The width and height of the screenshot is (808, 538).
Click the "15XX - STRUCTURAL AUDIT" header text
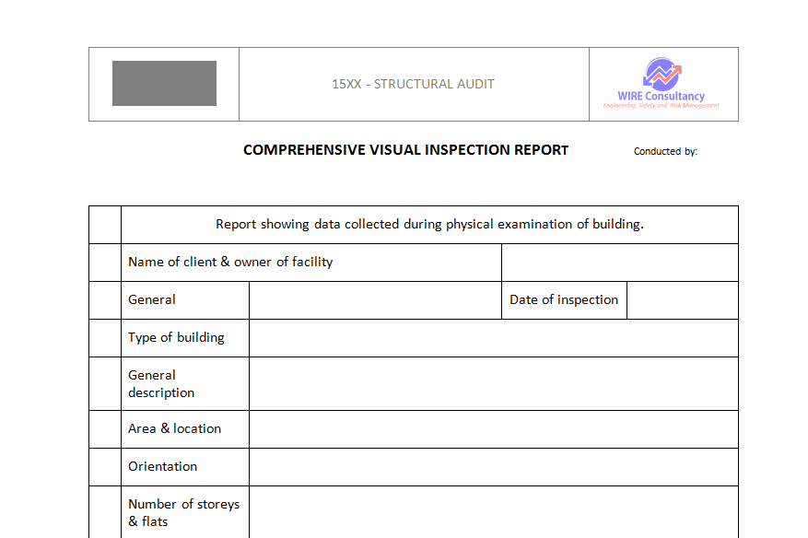[412, 84]
